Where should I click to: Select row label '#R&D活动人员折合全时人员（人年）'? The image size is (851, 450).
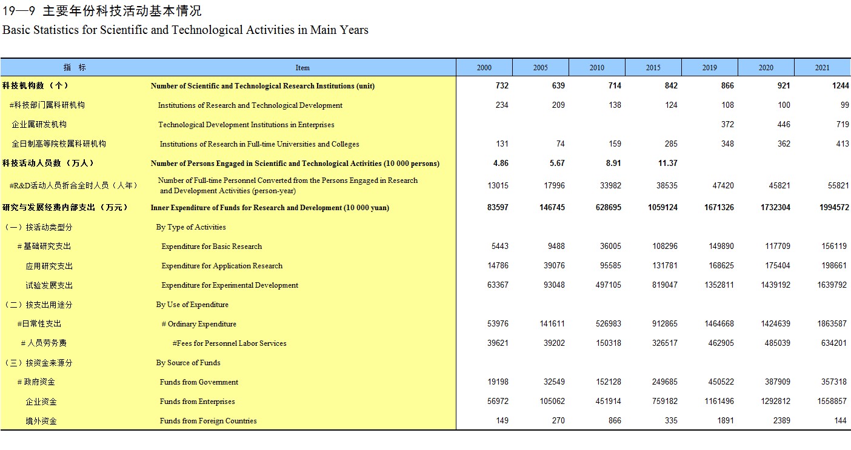pyautogui.click(x=73, y=185)
